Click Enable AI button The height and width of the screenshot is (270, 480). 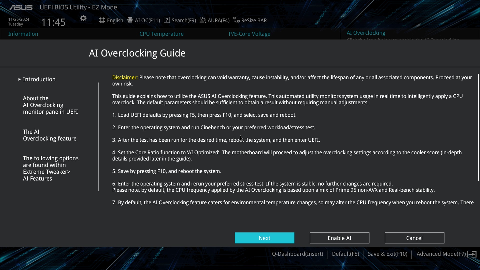coord(339,238)
